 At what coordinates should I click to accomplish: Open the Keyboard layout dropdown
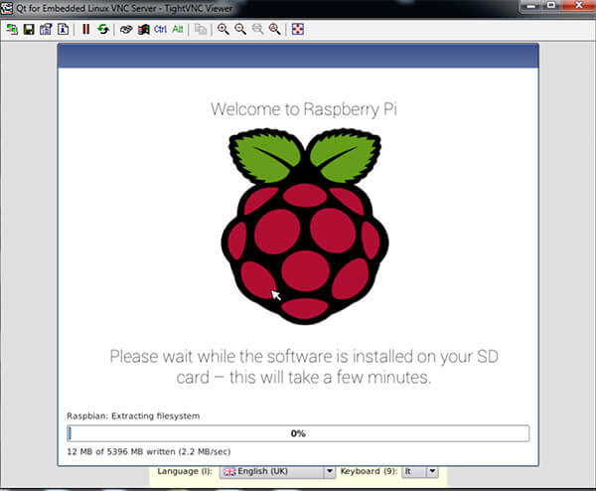tap(419, 471)
